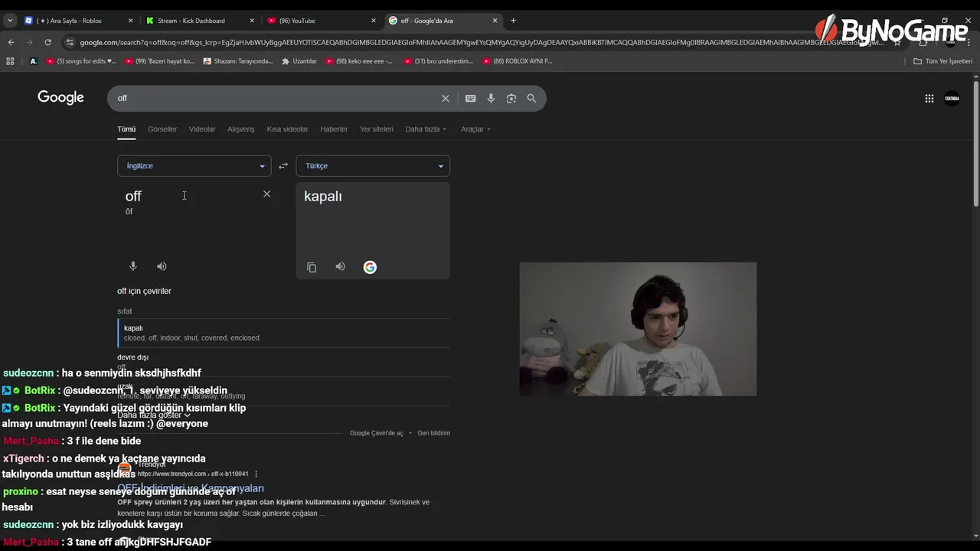980x551 pixels.
Task: Open the trendyol.com result URL
Action: tap(193, 474)
